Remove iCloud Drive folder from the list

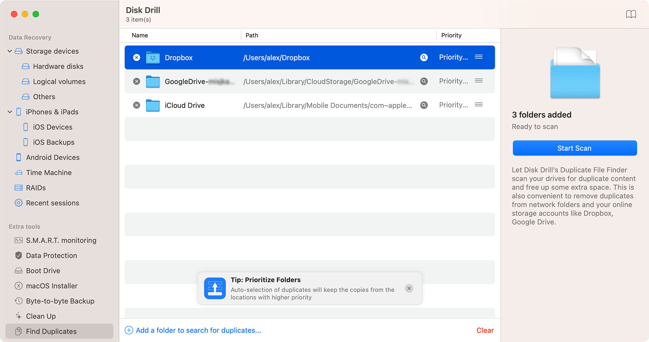137,105
